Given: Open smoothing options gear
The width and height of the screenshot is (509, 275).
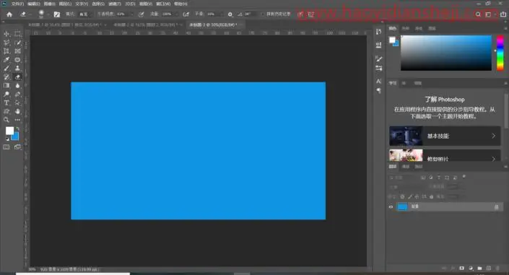Looking at the screenshot, I should (230, 14).
